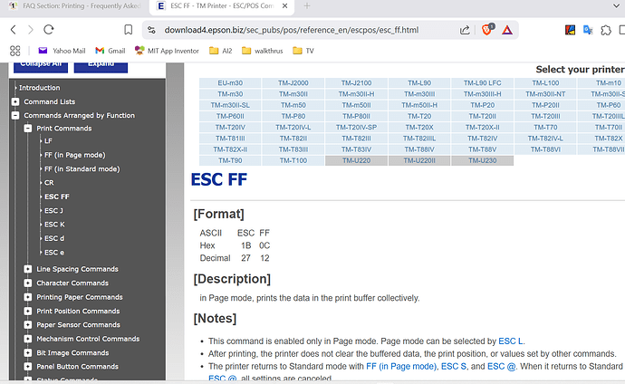Screen dimensions: 625x384
Task: Expand Paper Sensor Commands node
Action: (x=28, y=325)
